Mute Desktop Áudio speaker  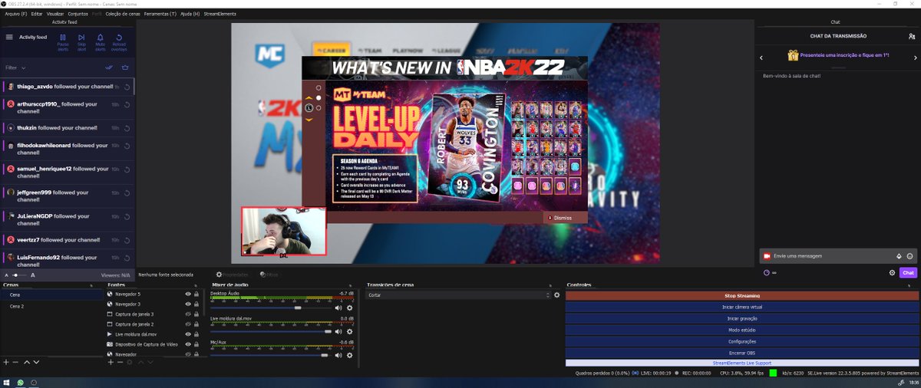(x=338, y=307)
